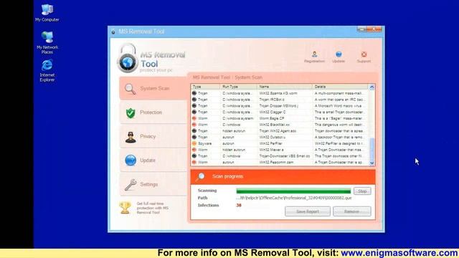459x258 pixels.
Task: Open the Privacy section
Action: pos(153,136)
